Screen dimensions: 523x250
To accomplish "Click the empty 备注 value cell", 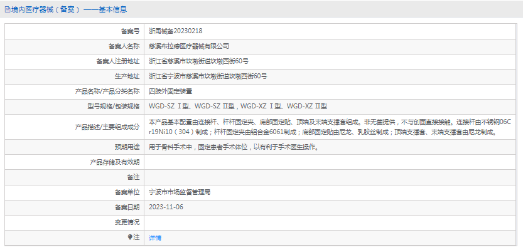I will coord(330,177).
